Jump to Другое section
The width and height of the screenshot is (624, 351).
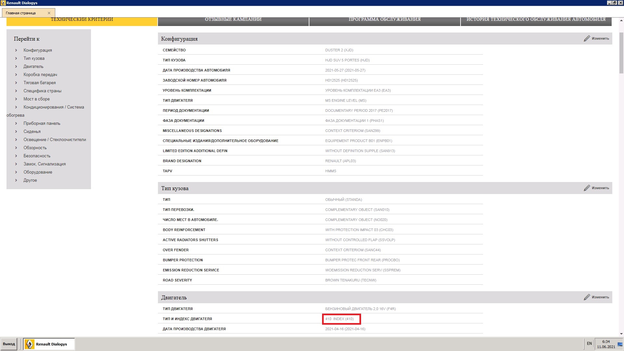coord(30,180)
